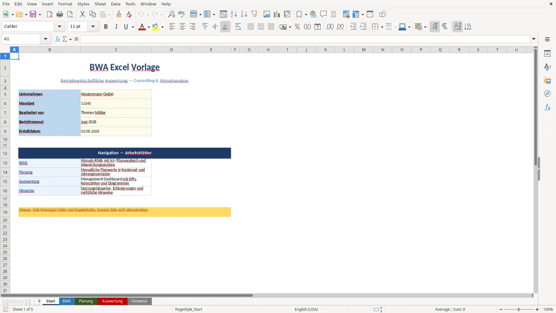Activate Clone Formatting paintbrush
The image size is (556, 313).
coord(119,14)
